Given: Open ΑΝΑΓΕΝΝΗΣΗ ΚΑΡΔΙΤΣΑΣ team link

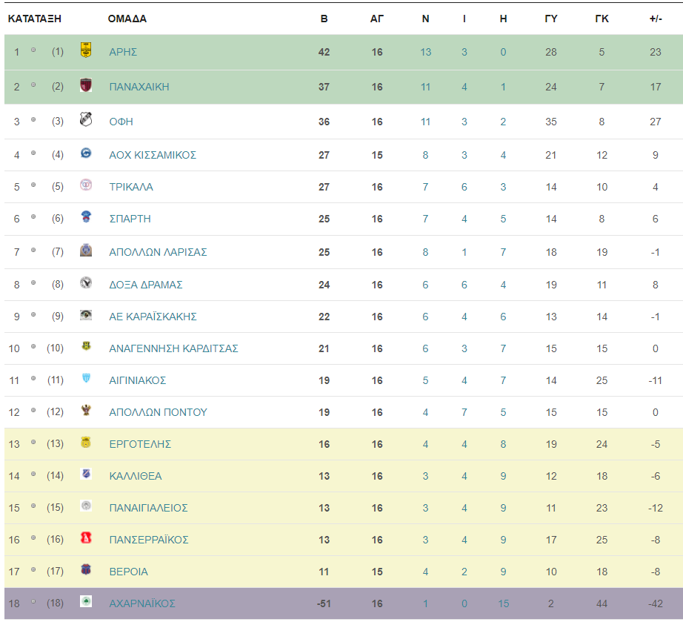Looking at the screenshot, I should tap(173, 348).
